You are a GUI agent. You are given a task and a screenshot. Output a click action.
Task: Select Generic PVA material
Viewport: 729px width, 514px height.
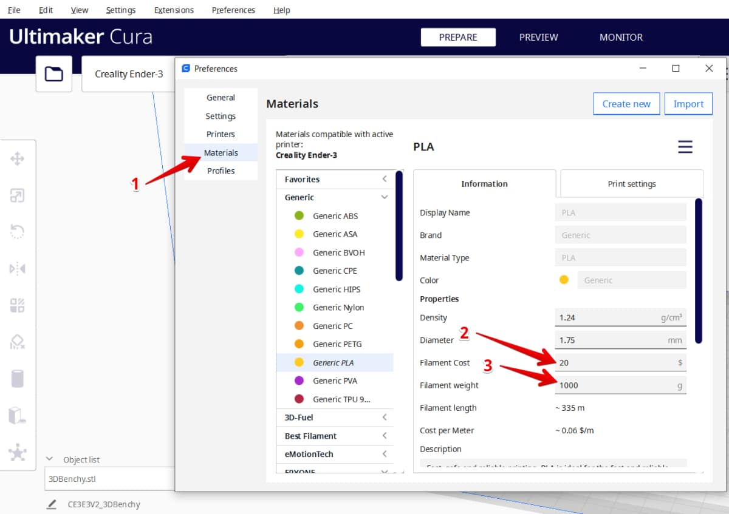click(335, 380)
